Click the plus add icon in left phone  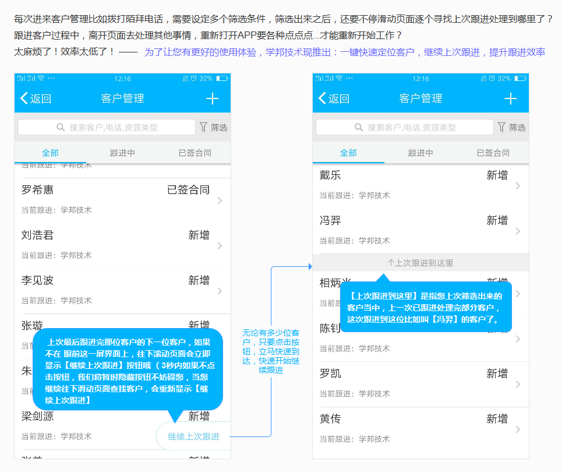pos(212,98)
